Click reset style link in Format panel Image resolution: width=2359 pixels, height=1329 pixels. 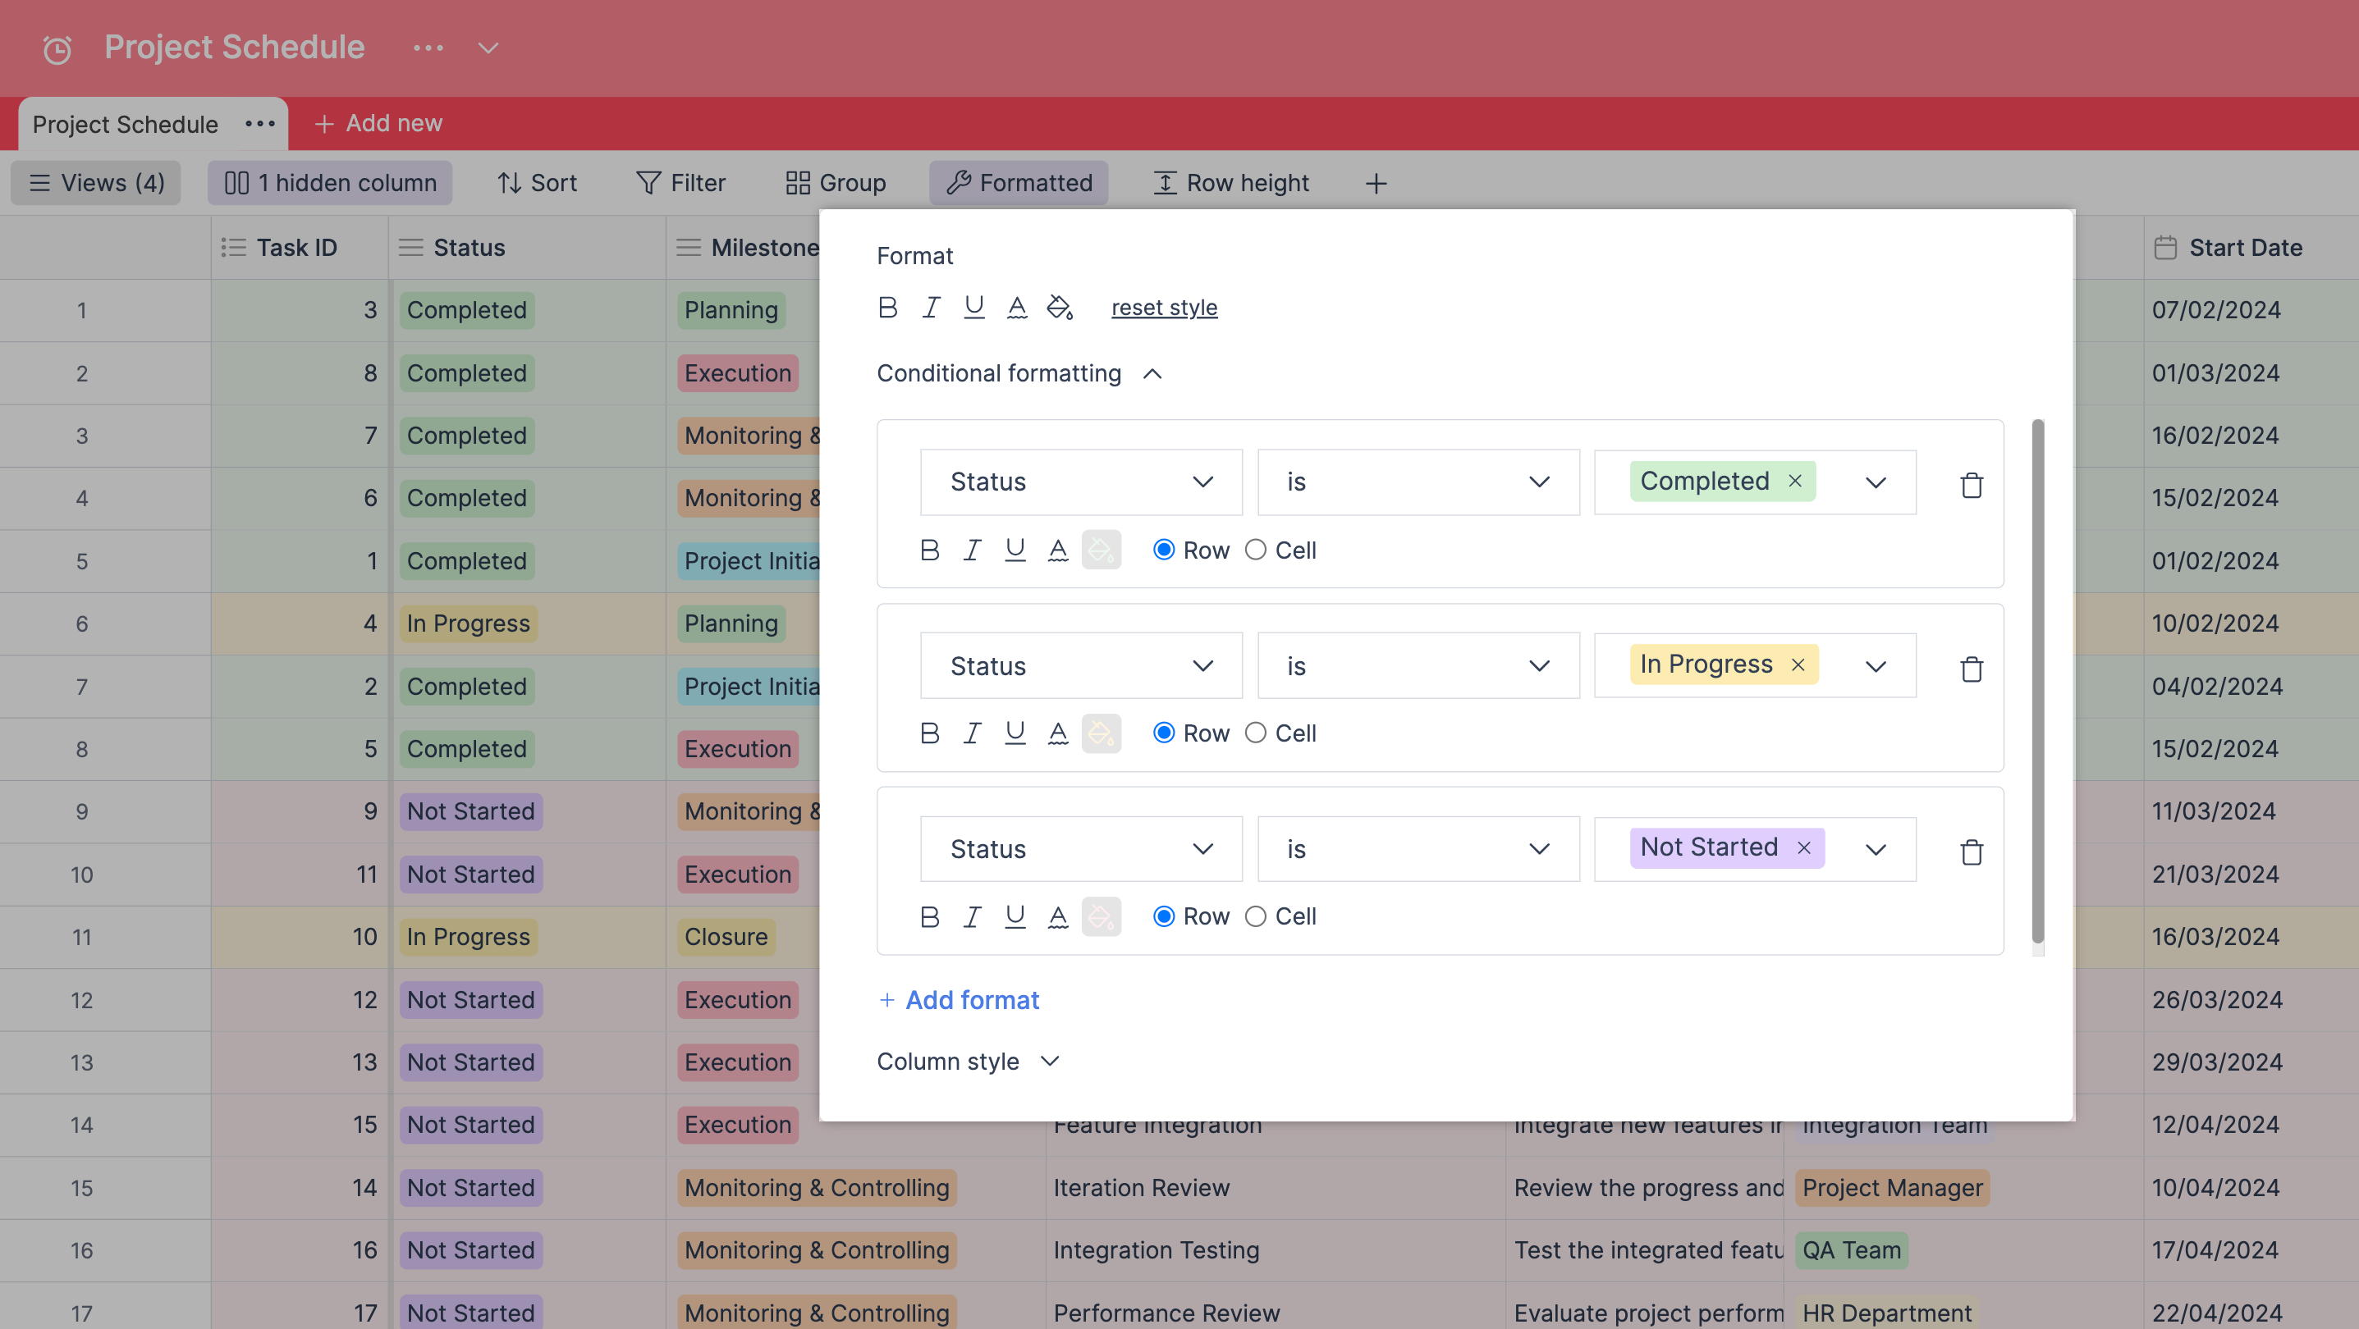pyautogui.click(x=1163, y=306)
